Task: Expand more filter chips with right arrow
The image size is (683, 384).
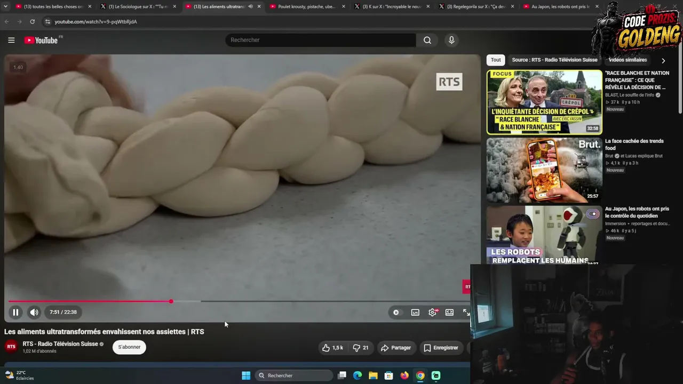Action: (663, 60)
